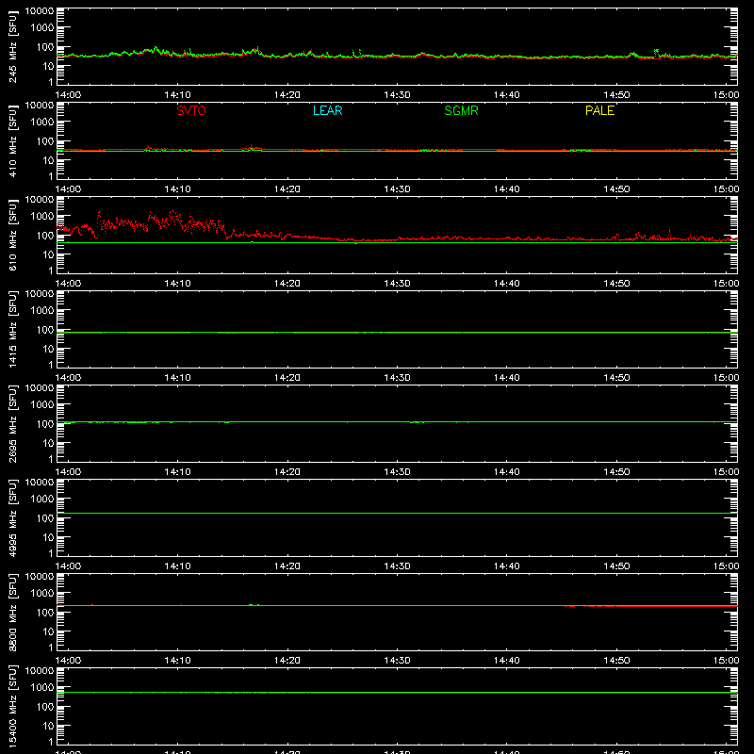Image resolution: width=754 pixels, height=754 pixels.
Task: Click the yellow PALE legend label
Action: [x=599, y=110]
